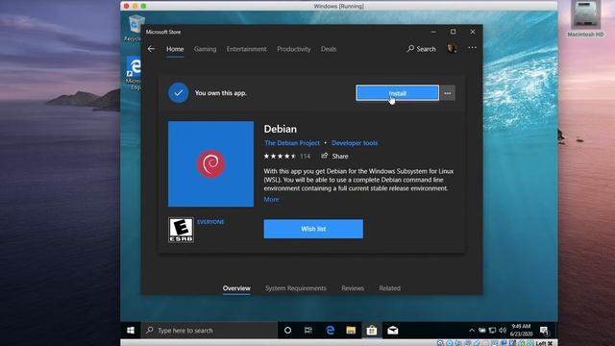The width and height of the screenshot is (615, 346).
Task: Click the green zoom button of the VM window
Action: pyautogui.click(x=143, y=6)
